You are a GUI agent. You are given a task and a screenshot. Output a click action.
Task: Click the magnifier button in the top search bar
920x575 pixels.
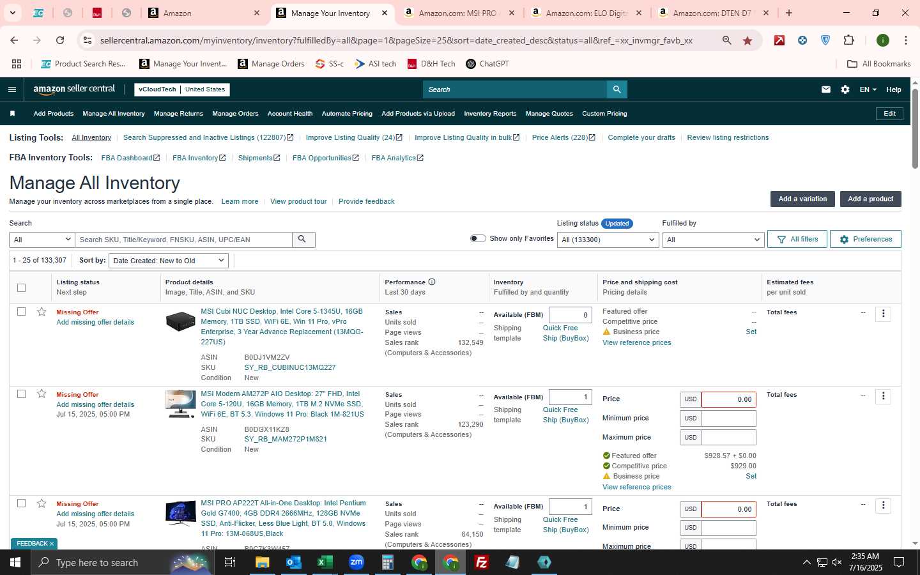617,89
